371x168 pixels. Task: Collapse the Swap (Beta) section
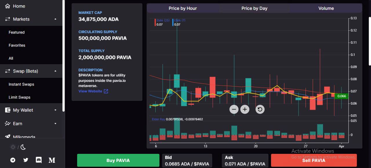[55, 71]
